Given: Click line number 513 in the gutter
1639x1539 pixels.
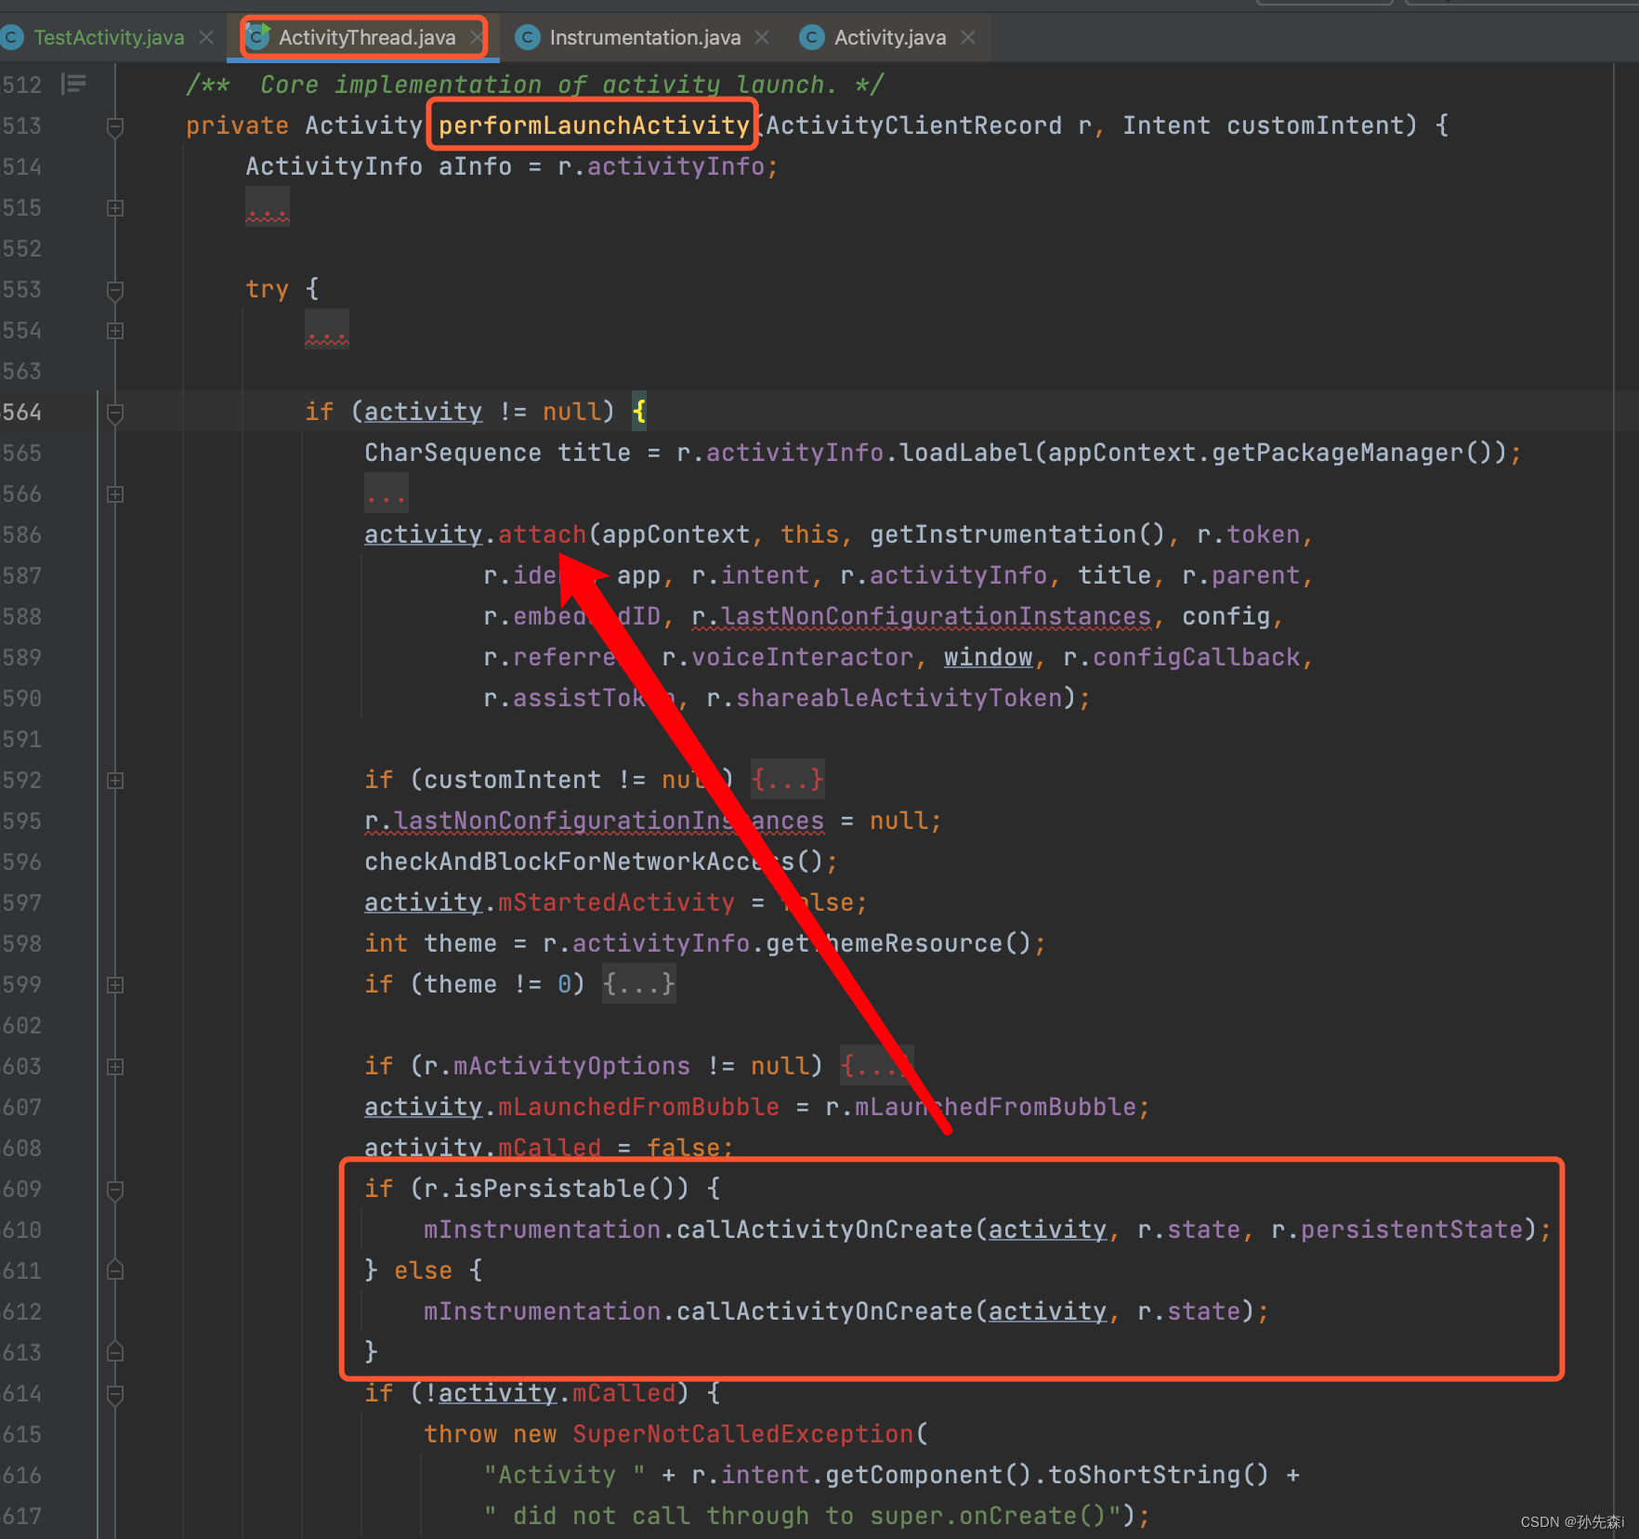Looking at the screenshot, I should pos(22,125).
